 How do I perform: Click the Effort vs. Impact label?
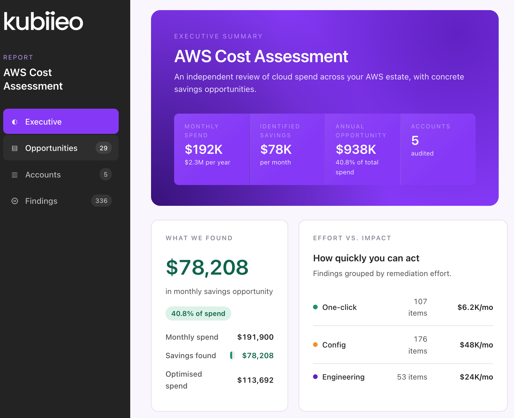point(352,238)
